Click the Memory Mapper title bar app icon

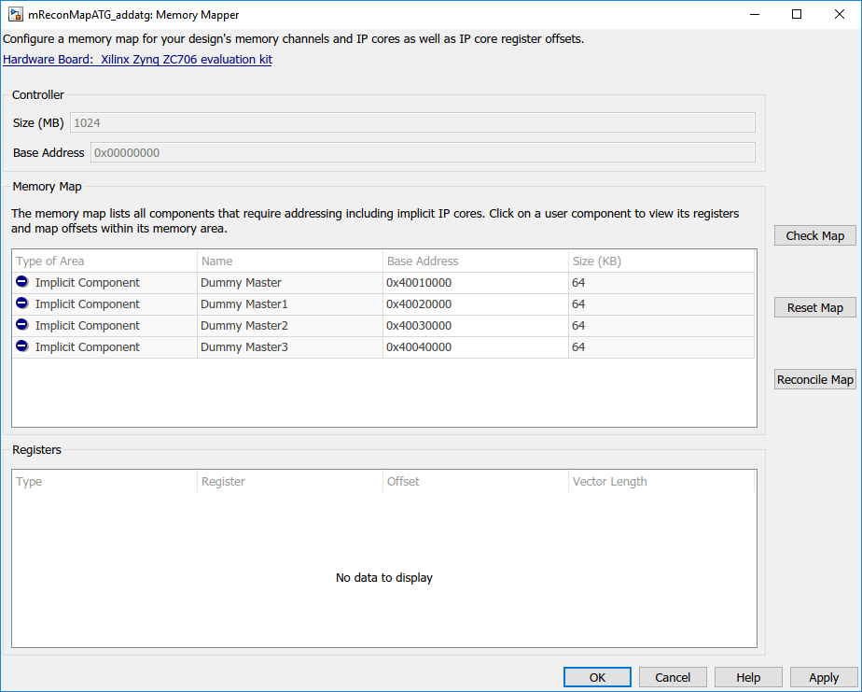pyautogui.click(x=16, y=15)
